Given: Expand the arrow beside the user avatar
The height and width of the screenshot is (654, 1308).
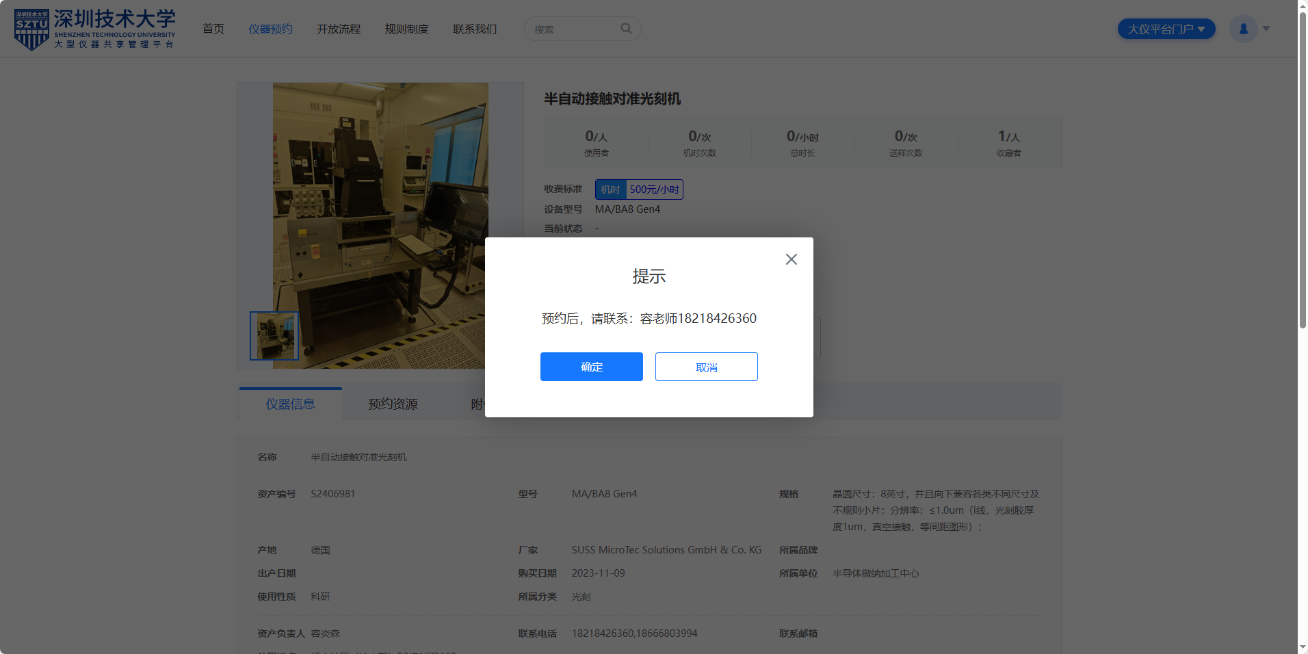Looking at the screenshot, I should click(1266, 29).
